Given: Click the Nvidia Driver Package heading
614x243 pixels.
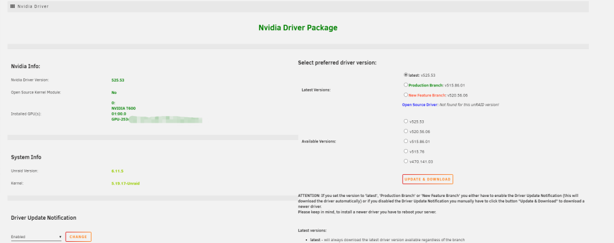Looking at the screenshot, I should pyautogui.click(x=298, y=28).
